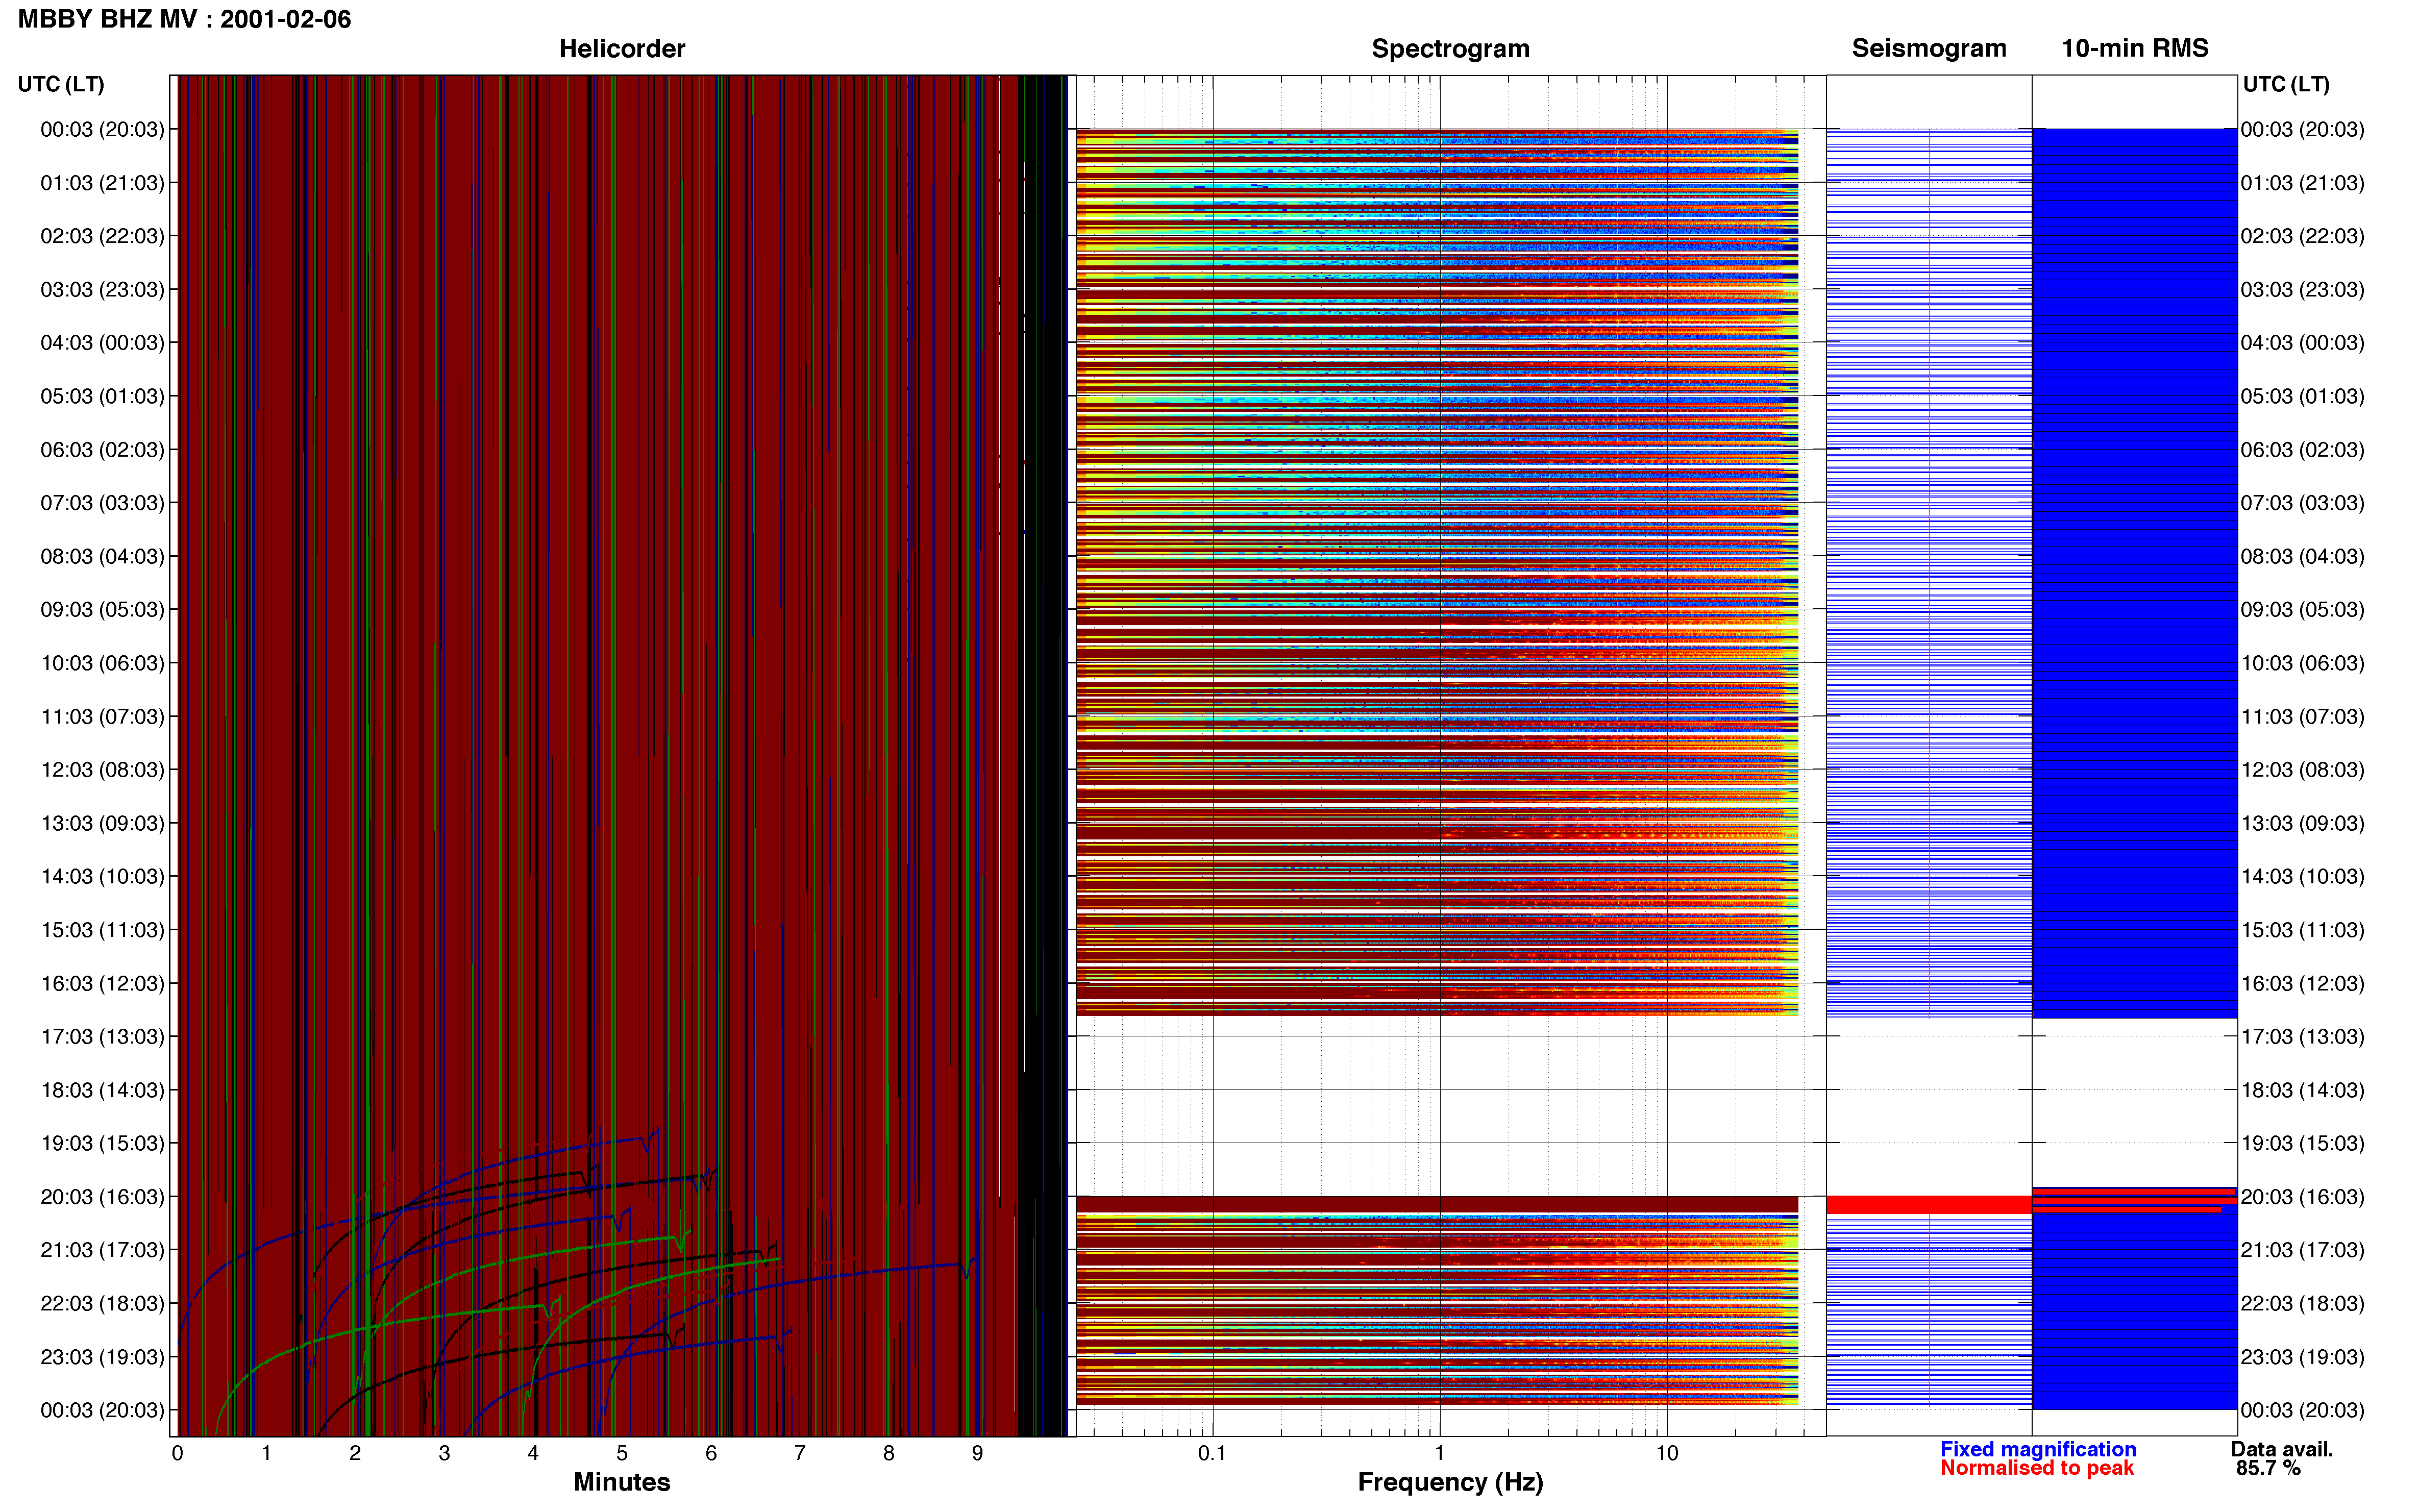Click the 1 Hz tick on frequency axis
The image size is (2419, 1512).
(x=1439, y=1453)
